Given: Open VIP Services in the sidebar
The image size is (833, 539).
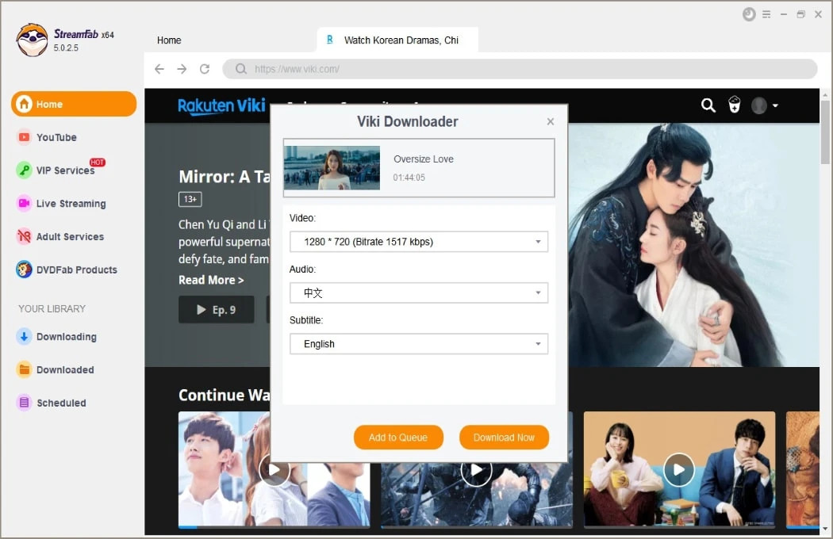Looking at the screenshot, I should (x=65, y=170).
